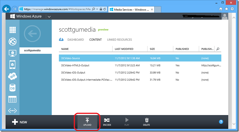239x132 pixels.
Task: Open a new blank browser tab
Action: pos(158,10)
